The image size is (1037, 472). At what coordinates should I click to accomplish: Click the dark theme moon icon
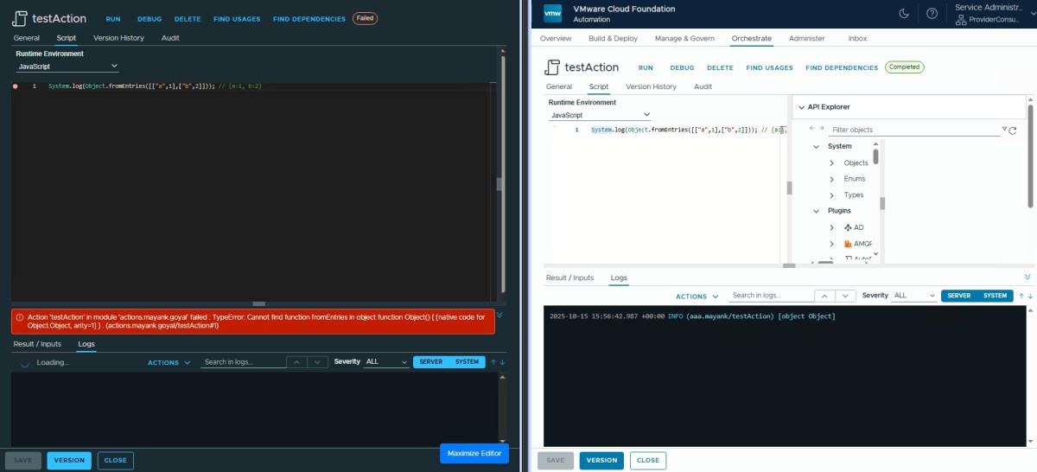pyautogui.click(x=904, y=13)
